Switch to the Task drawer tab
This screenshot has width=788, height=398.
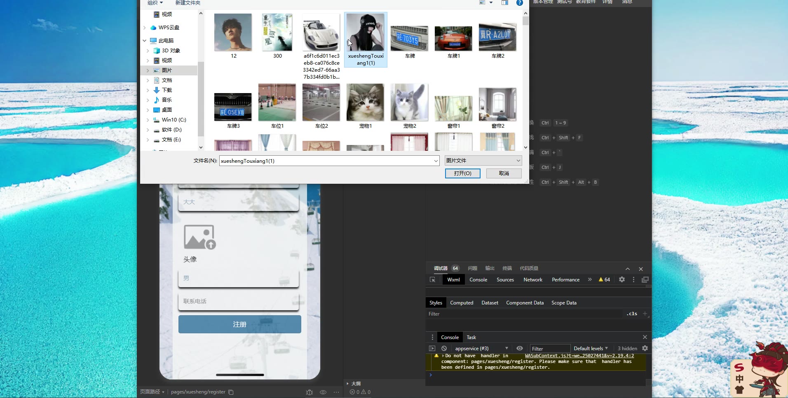pos(471,337)
